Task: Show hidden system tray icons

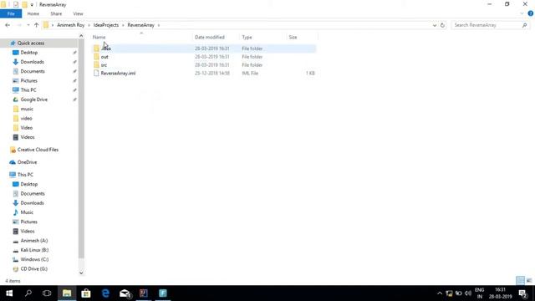Action: tap(440, 293)
